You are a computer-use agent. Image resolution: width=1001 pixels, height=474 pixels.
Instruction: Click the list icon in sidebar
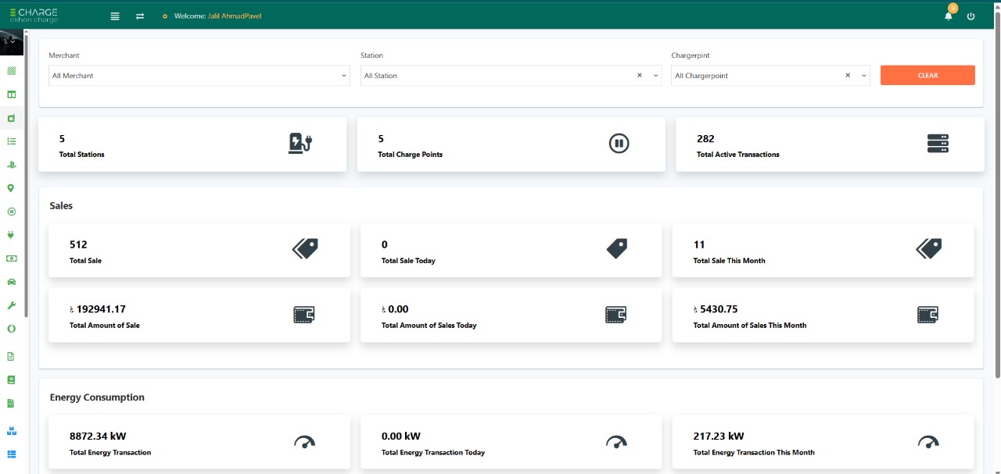11,141
